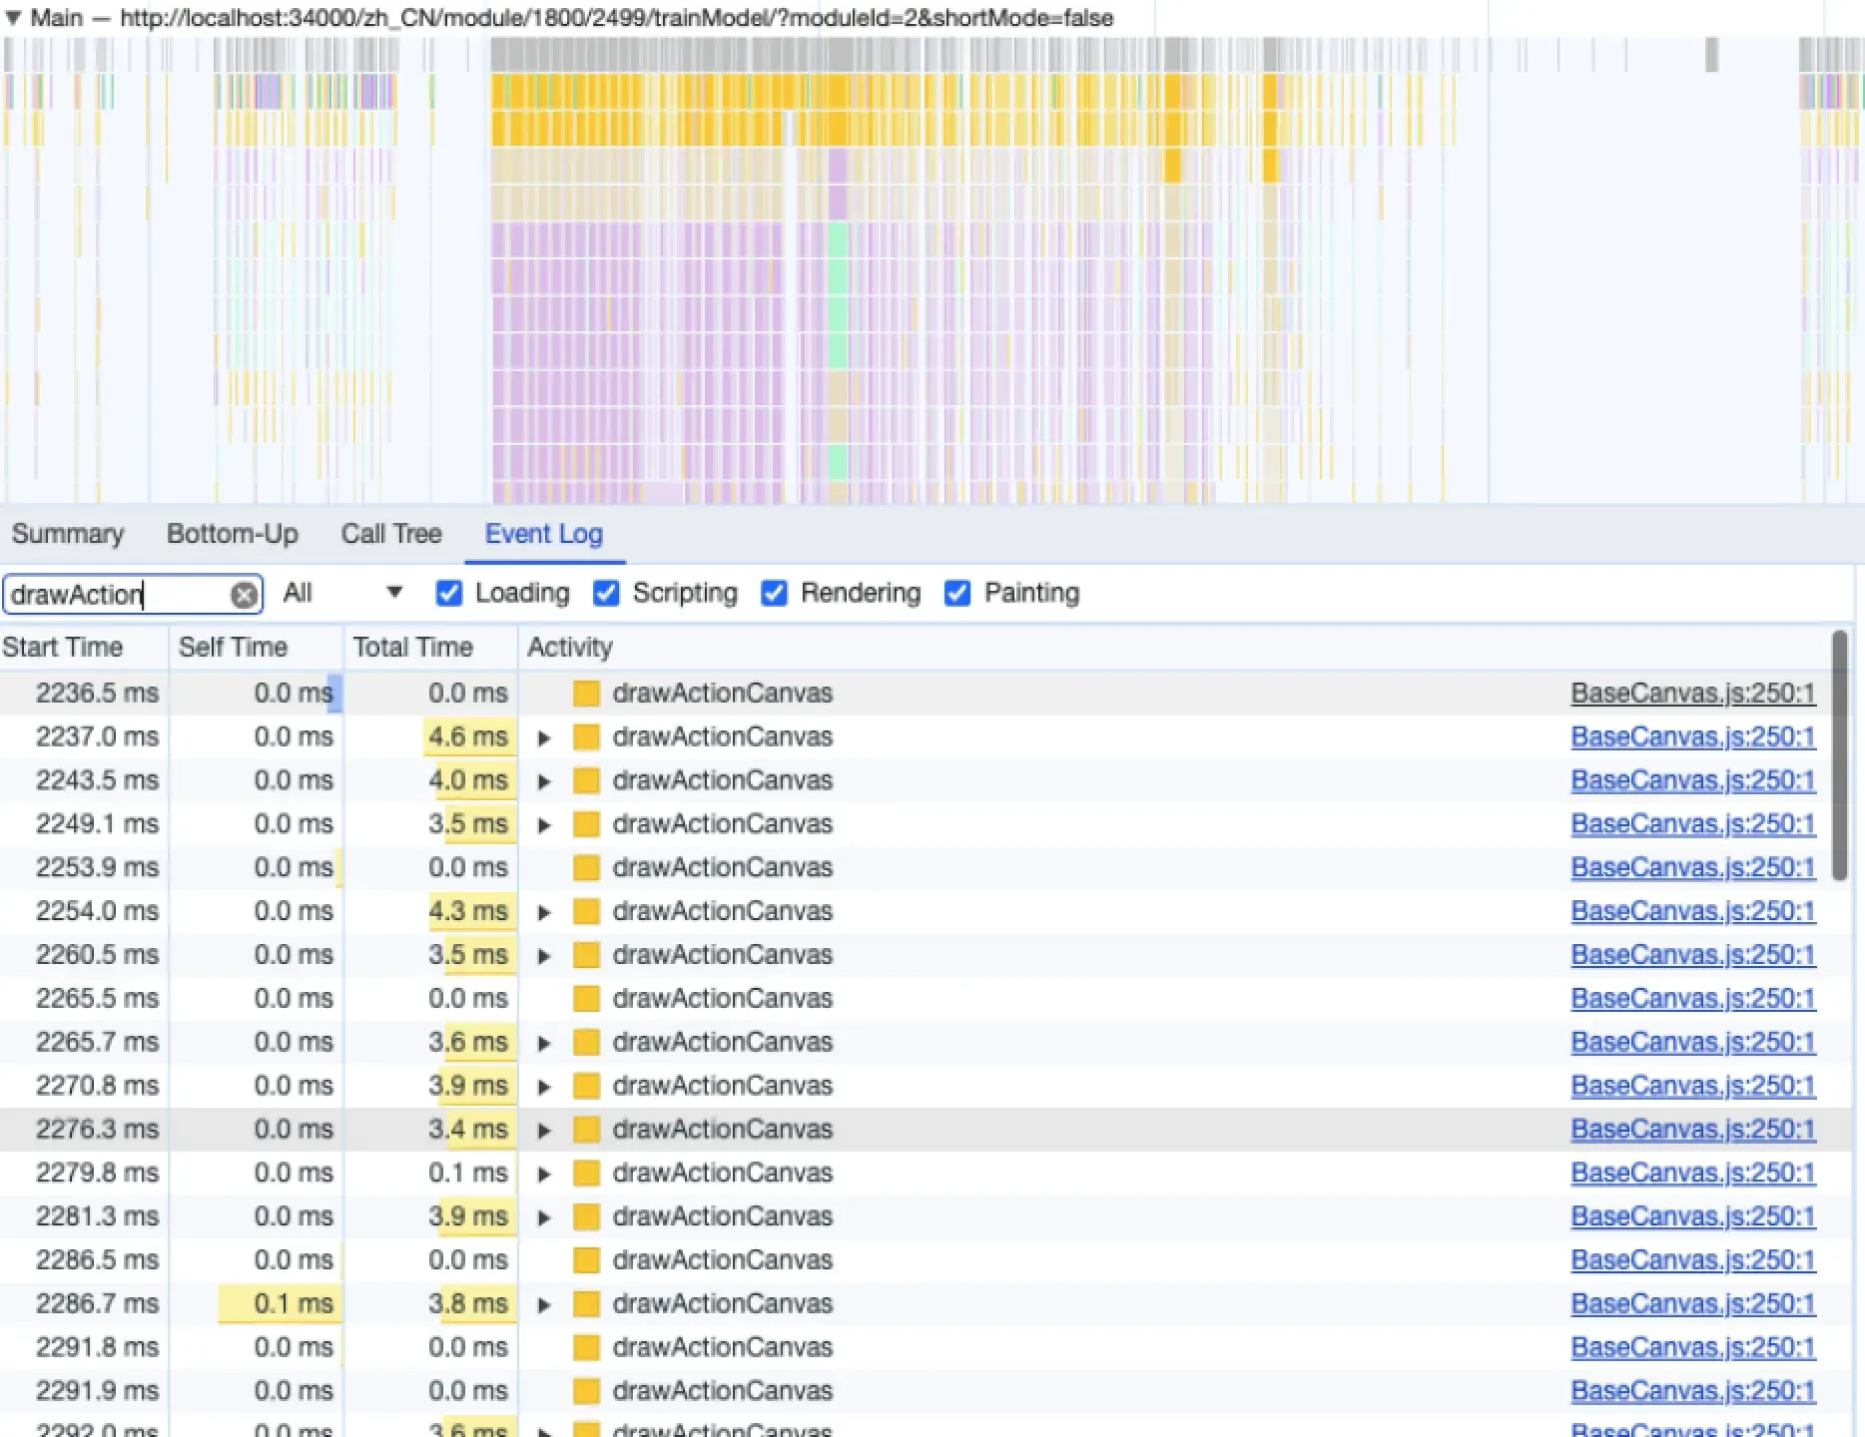Switch to the Summary tab
Screen dimensions: 1865x1437
pyautogui.click(x=68, y=534)
